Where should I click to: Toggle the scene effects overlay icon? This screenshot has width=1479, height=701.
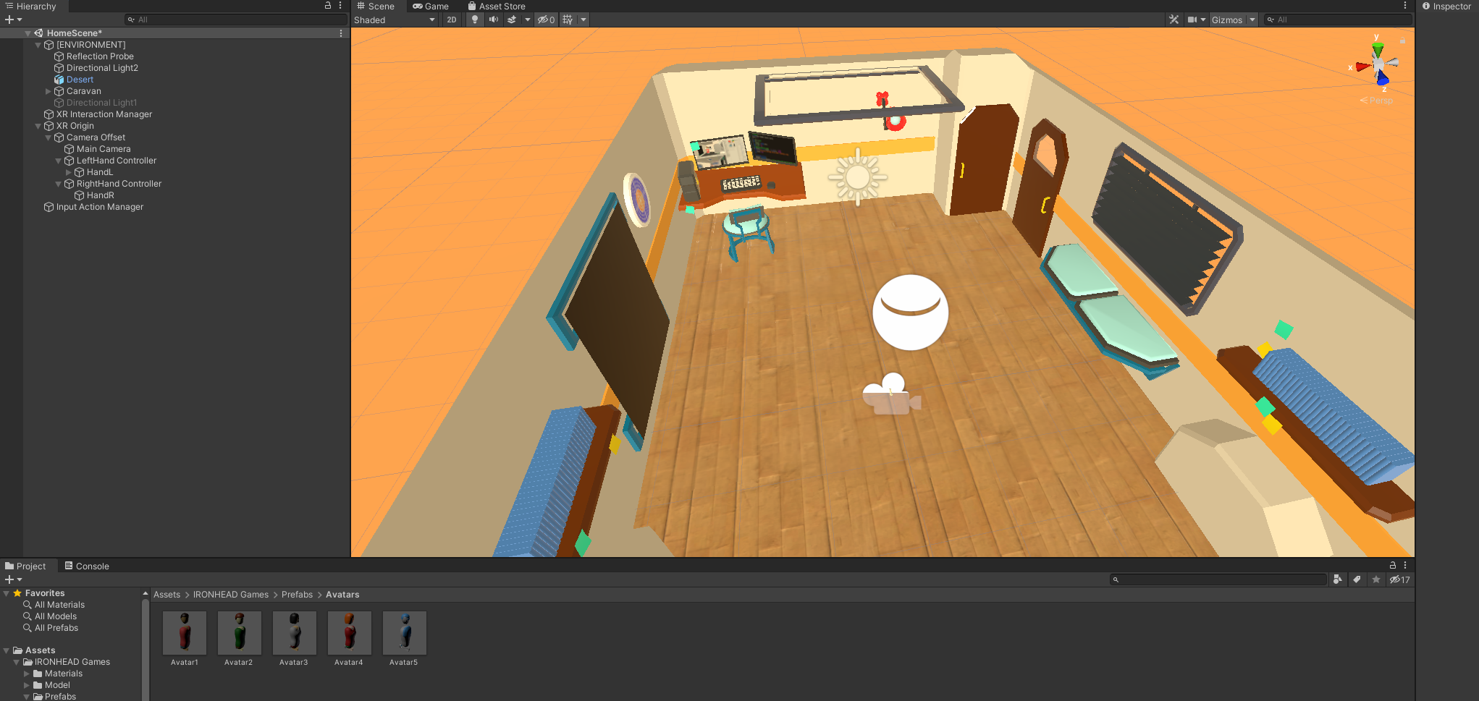(x=513, y=20)
